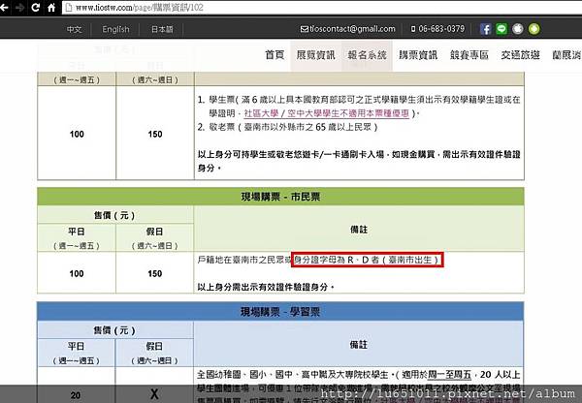Open the rightmost menu item after 交通旅遊

[566, 55]
